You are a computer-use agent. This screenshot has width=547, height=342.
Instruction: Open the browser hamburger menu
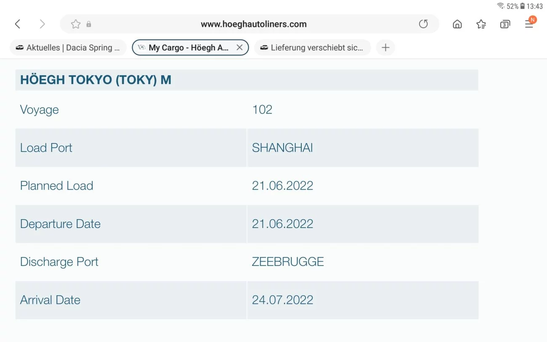(529, 24)
